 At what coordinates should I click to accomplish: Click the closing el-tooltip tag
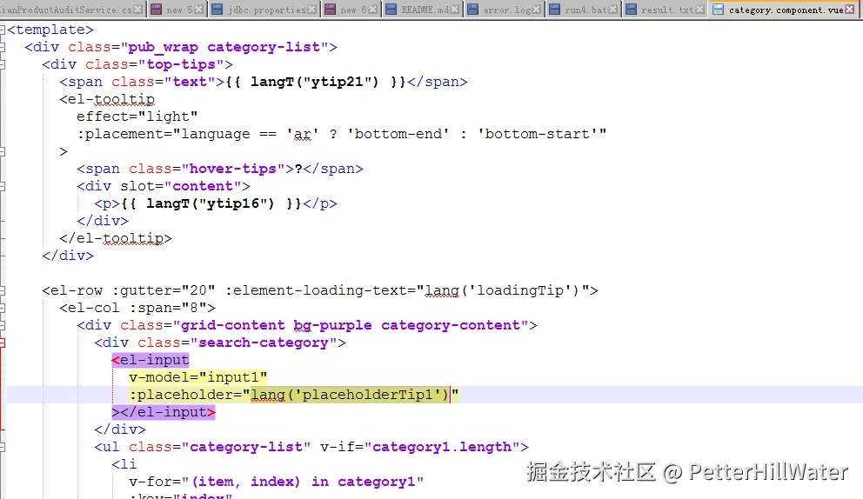(x=116, y=238)
